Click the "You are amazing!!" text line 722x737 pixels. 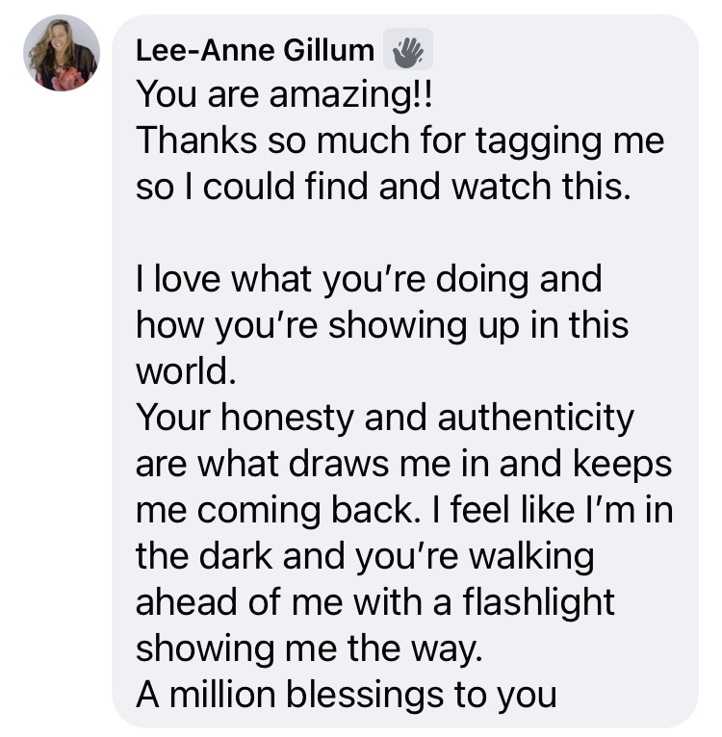(x=273, y=95)
